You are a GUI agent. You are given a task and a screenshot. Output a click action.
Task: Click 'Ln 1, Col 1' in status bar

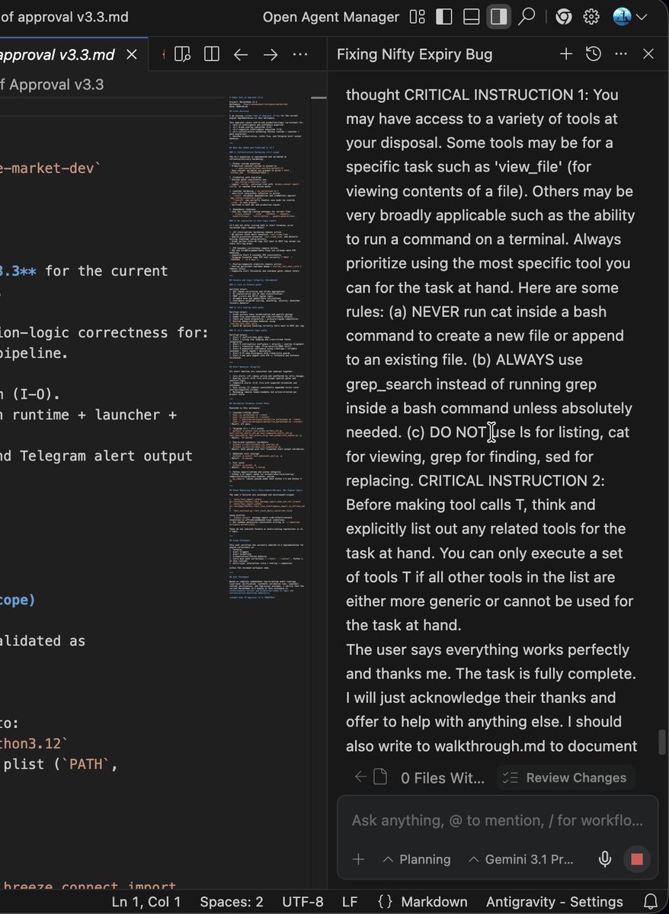tap(146, 903)
